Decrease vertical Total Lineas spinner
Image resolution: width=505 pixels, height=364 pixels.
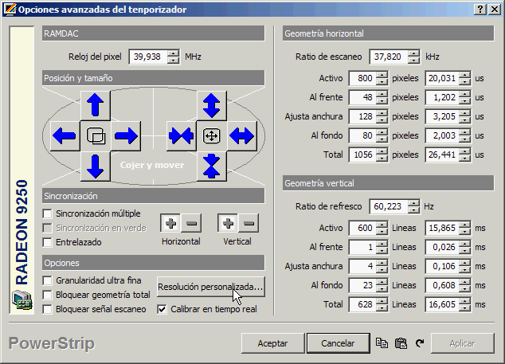382,308
